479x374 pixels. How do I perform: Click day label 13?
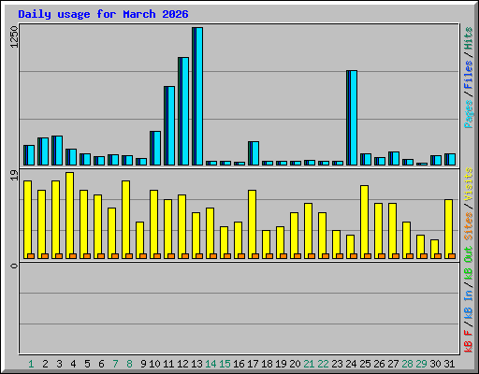196,364
